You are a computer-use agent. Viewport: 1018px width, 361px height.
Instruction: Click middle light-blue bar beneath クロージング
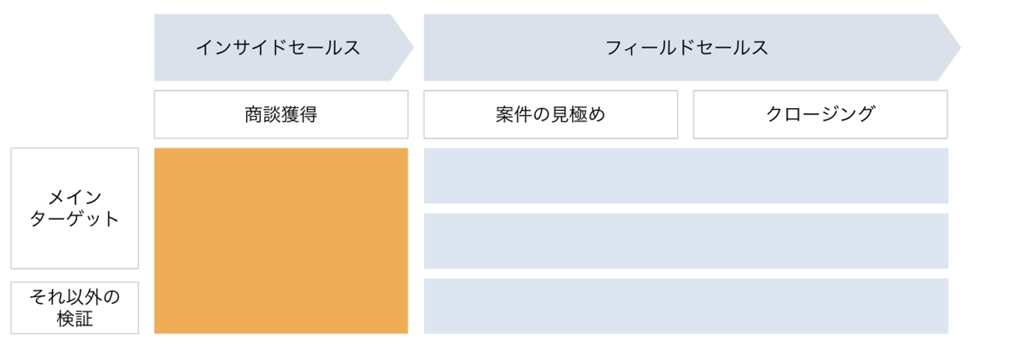click(x=820, y=241)
